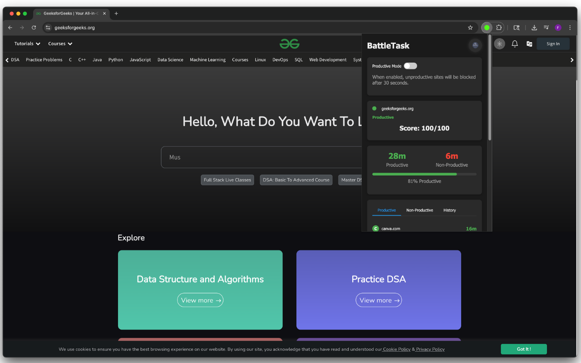Click the media controls music icon

[546, 28]
